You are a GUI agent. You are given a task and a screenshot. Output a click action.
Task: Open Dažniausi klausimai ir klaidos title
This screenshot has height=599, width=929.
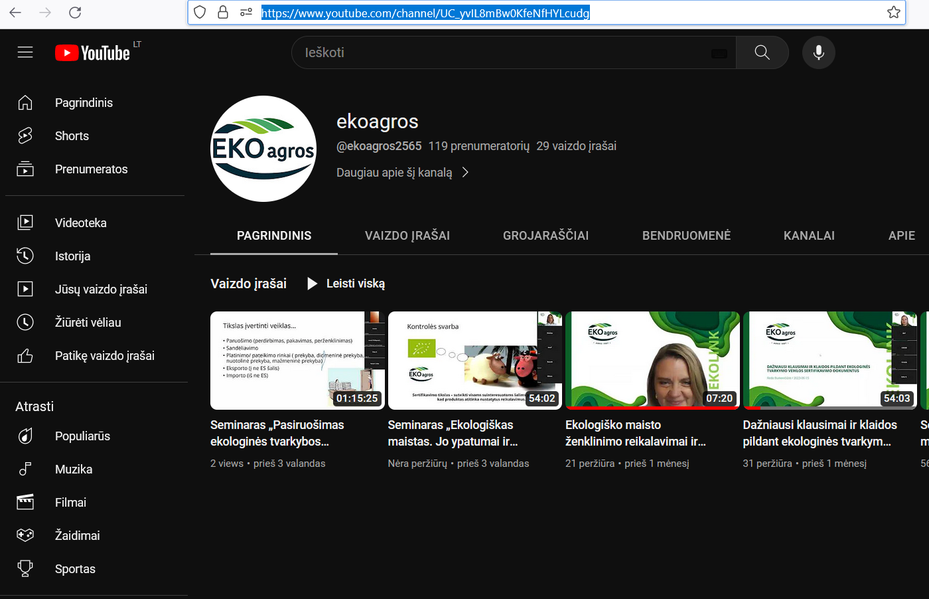820,433
